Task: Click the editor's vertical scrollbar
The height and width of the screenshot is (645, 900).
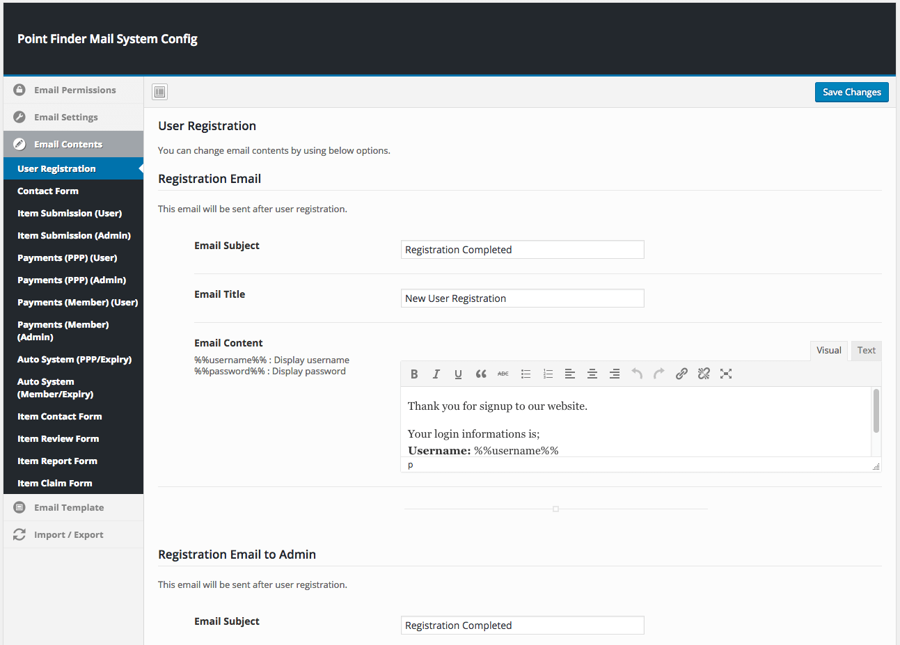Action: 876,411
